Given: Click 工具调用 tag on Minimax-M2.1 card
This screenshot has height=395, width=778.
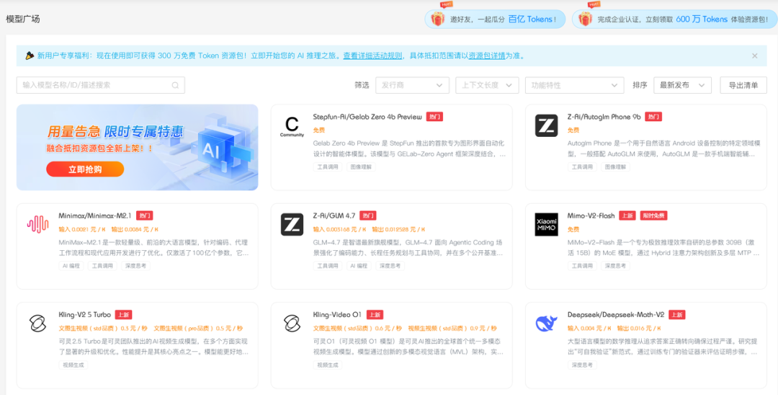Looking at the screenshot, I should click(x=102, y=265).
